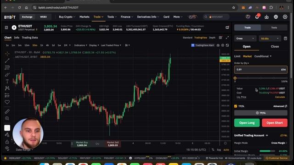Viewport: 294px width, 165px height.
Task: Open the 50.00x leverage dropdown
Action: (x=270, y=38)
